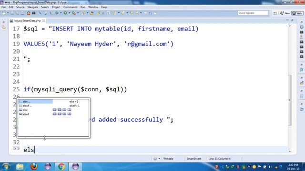Open the Run dropdown arrow

[69, 13]
